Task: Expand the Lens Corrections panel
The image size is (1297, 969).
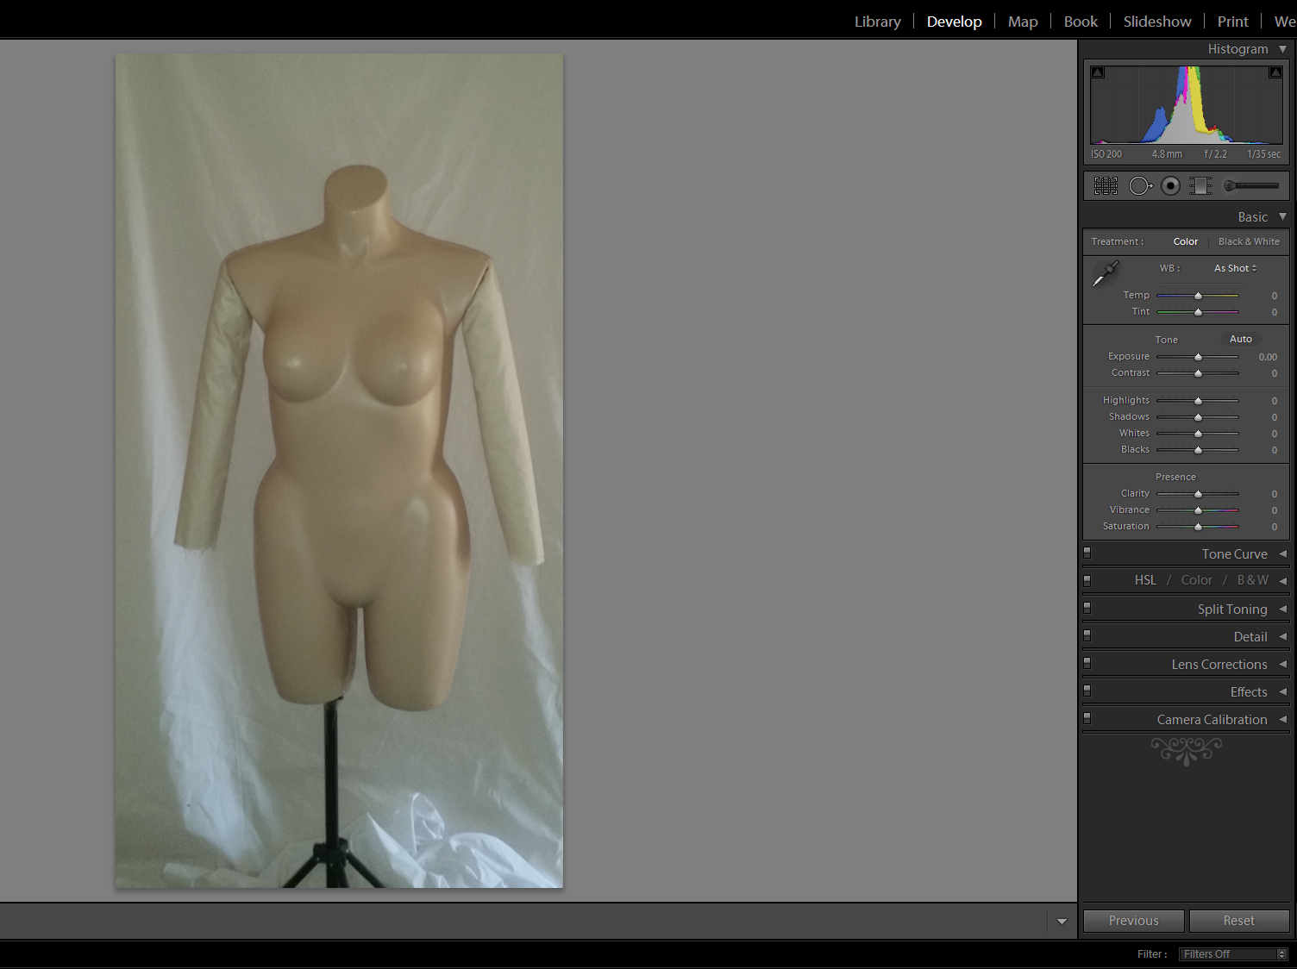Action: coord(1283,664)
